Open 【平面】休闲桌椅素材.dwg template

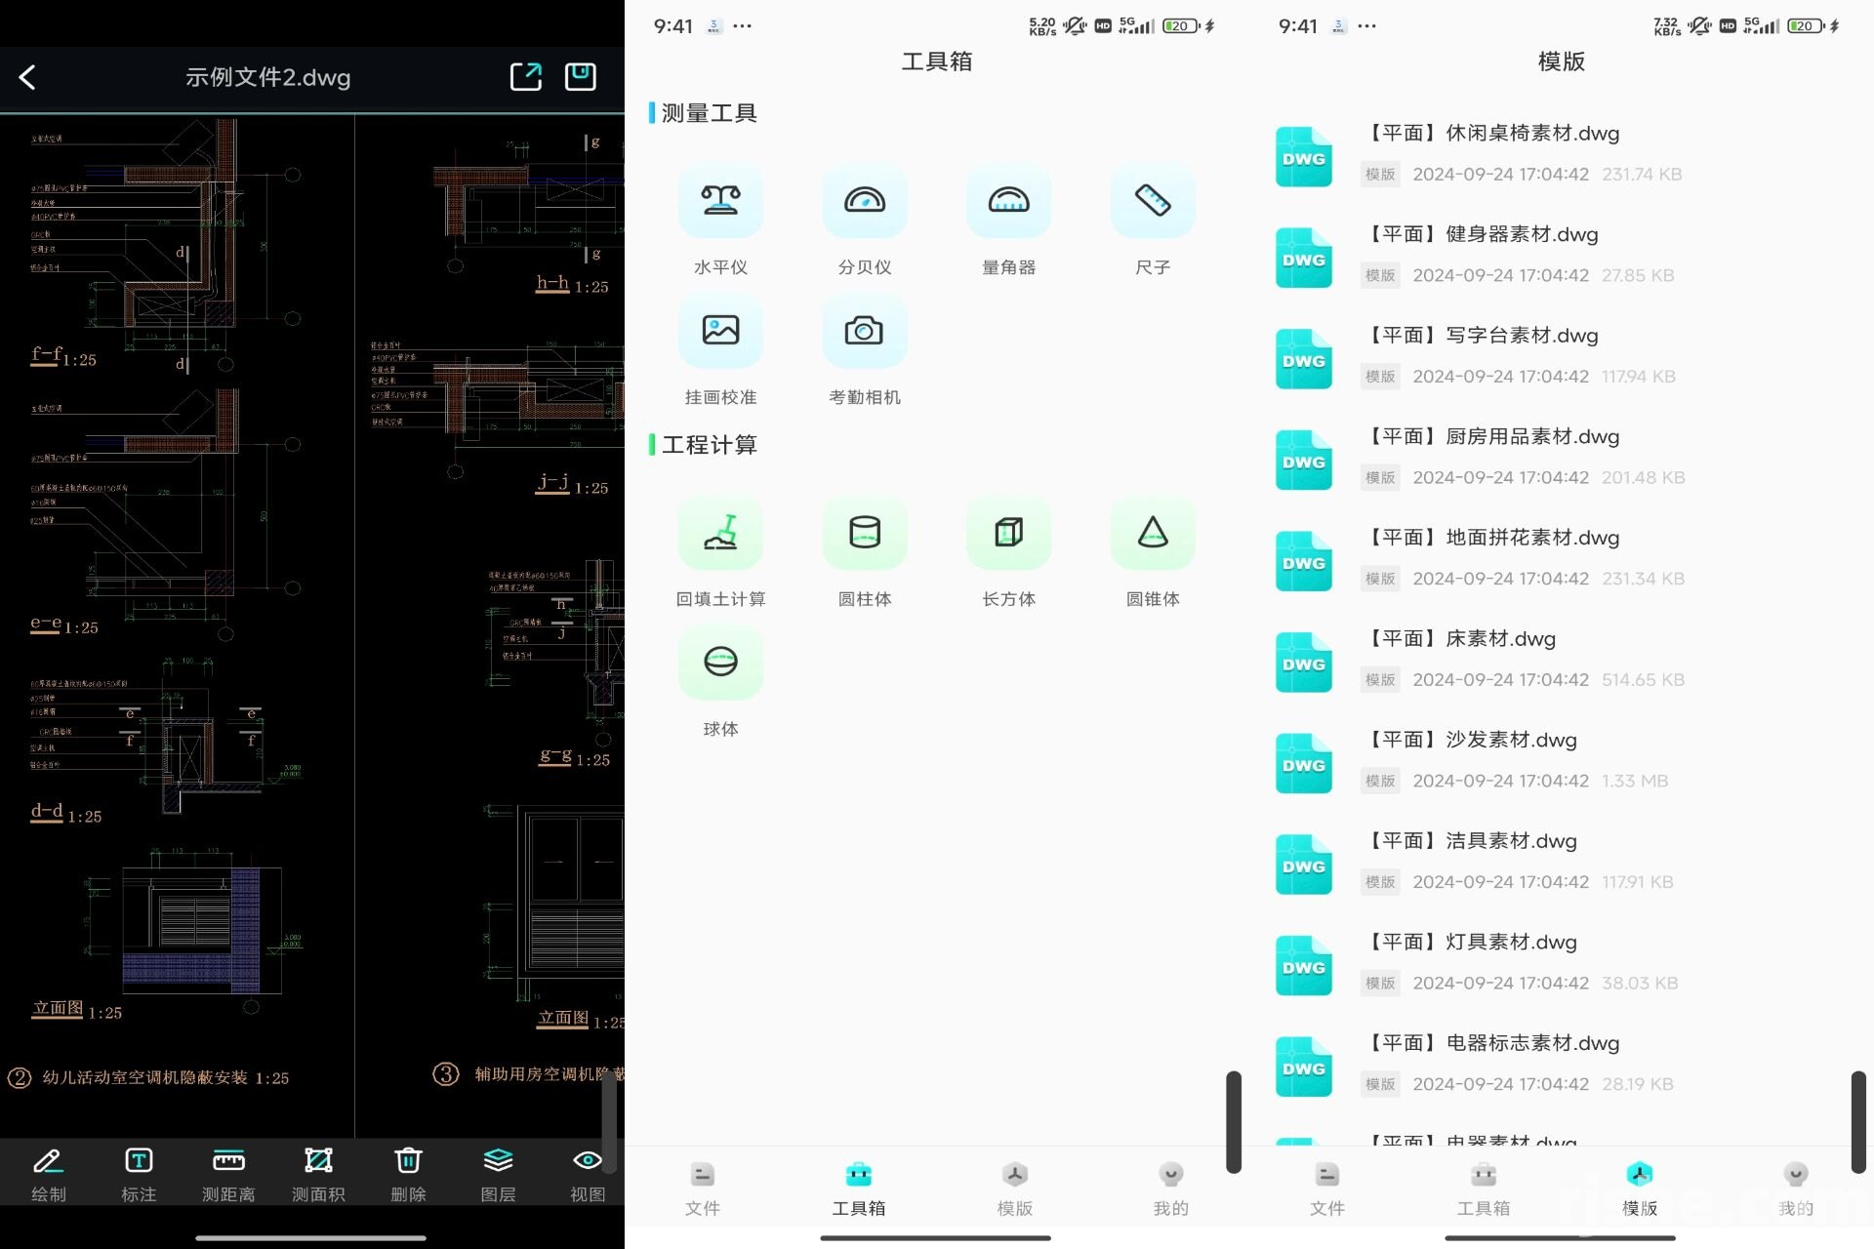(1562, 154)
